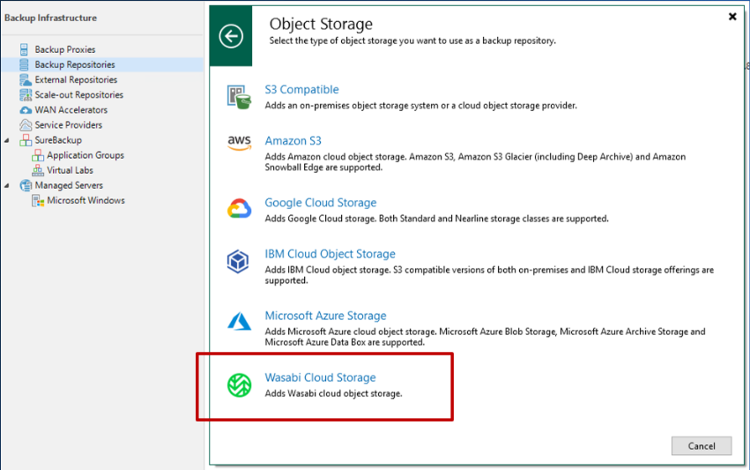Click the Microsoft Azure logo icon
Viewport: 750px width, 470px height.
239,323
